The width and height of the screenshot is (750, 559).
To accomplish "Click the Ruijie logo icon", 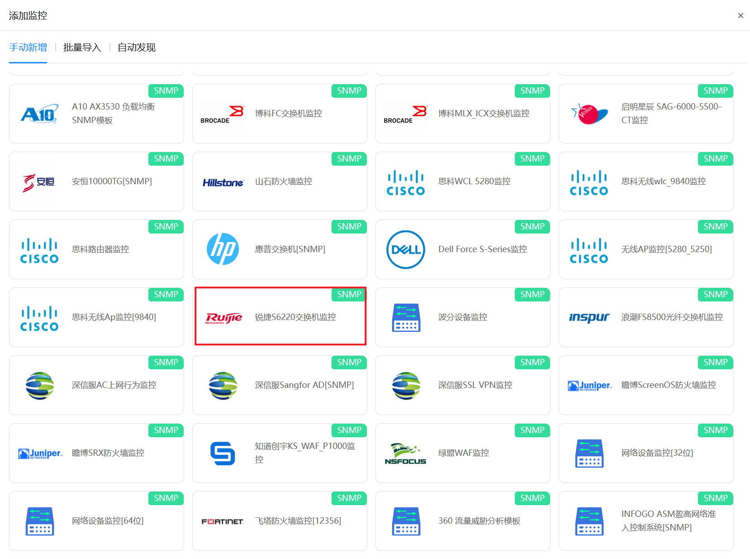I will coord(224,318).
